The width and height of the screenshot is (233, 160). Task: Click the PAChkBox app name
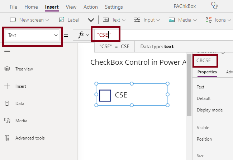(x=185, y=6)
